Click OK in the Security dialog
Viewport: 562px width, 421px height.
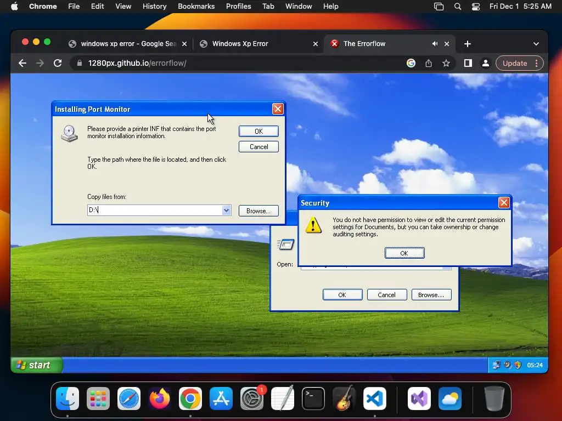pos(404,253)
